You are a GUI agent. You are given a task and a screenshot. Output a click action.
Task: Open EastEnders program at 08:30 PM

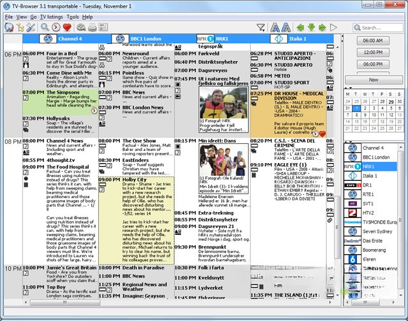(x=136, y=167)
